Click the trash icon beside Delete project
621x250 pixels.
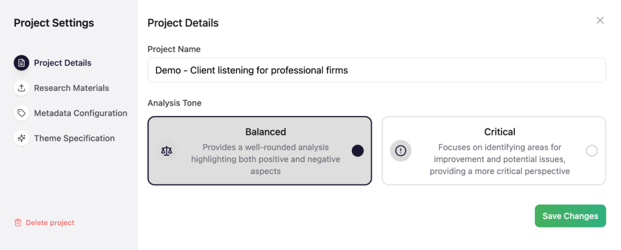(x=18, y=223)
